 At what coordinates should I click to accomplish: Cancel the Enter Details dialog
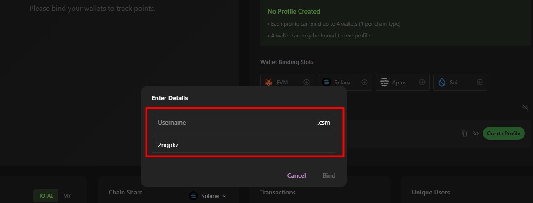click(296, 175)
